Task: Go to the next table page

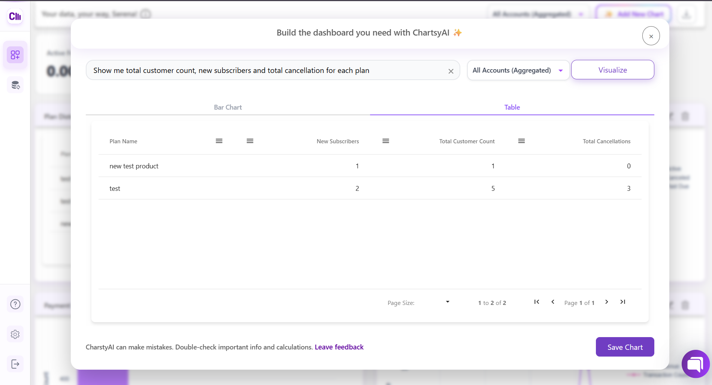Action: tap(607, 302)
